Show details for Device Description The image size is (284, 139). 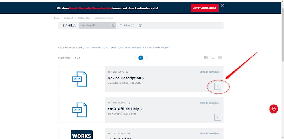[x=210, y=72]
